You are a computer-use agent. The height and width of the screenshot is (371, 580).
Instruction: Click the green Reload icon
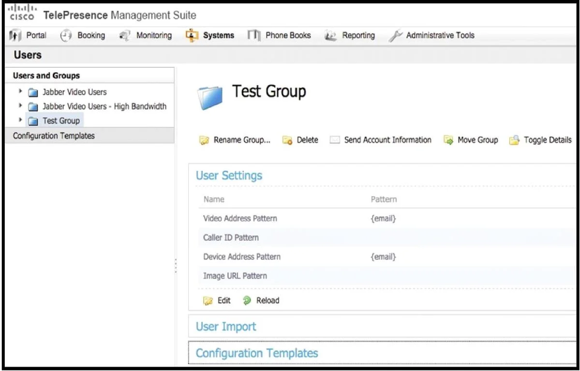tap(247, 301)
